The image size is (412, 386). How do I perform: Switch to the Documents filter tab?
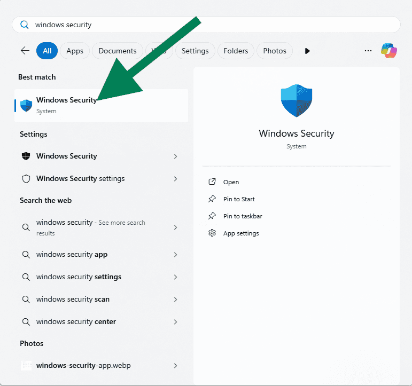pyautogui.click(x=118, y=51)
